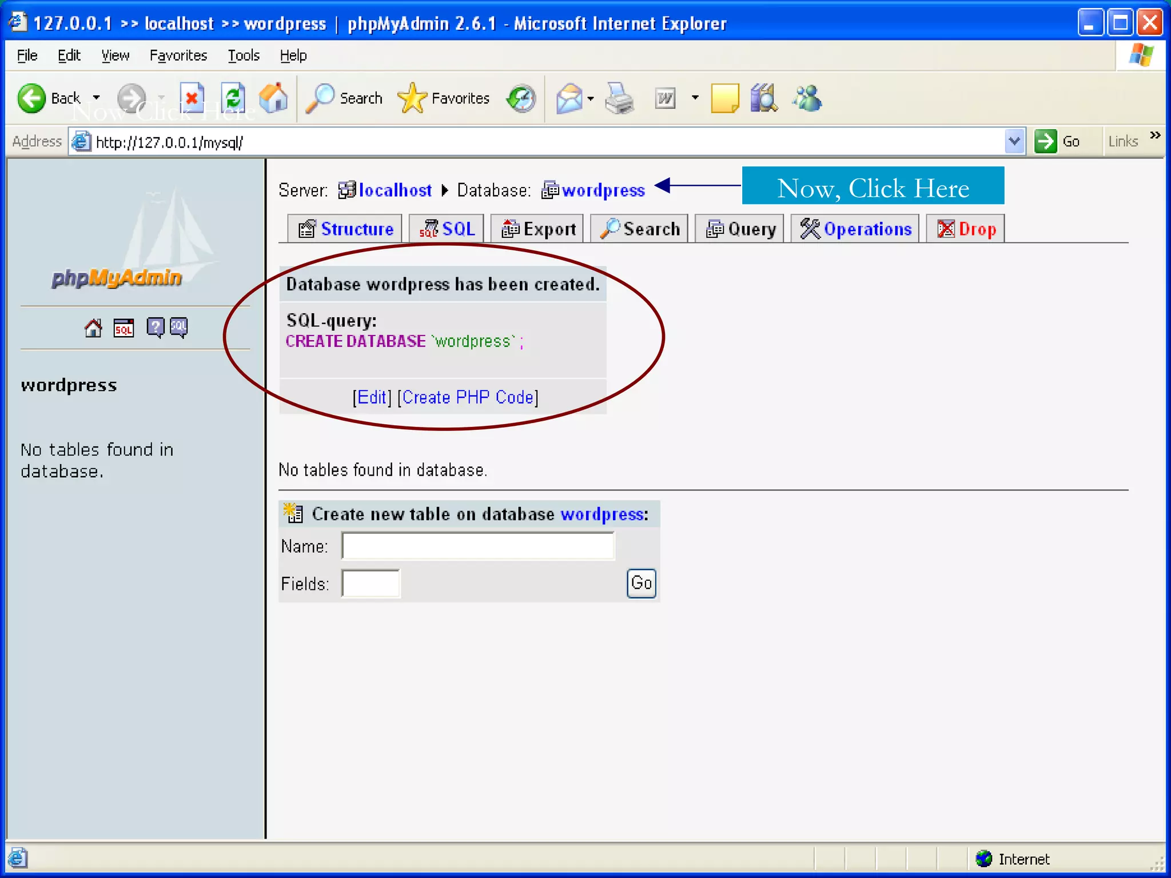Click the wordpress database link in breadcrumb

(603, 190)
